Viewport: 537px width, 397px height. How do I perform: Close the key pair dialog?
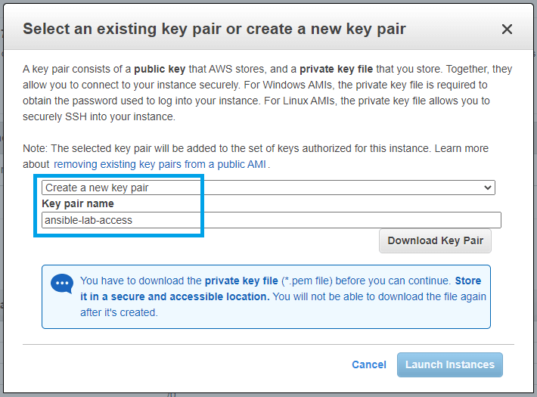[507, 29]
